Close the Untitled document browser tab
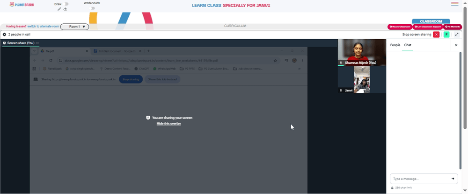The height and width of the screenshot is (194, 468). coord(140,51)
